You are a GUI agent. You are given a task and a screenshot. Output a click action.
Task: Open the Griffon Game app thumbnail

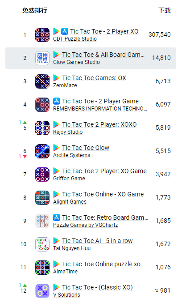pos(42,175)
